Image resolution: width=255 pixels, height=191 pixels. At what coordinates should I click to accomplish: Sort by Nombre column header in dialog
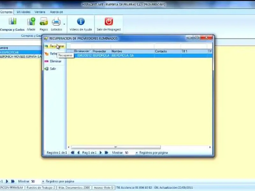[x=132, y=51]
